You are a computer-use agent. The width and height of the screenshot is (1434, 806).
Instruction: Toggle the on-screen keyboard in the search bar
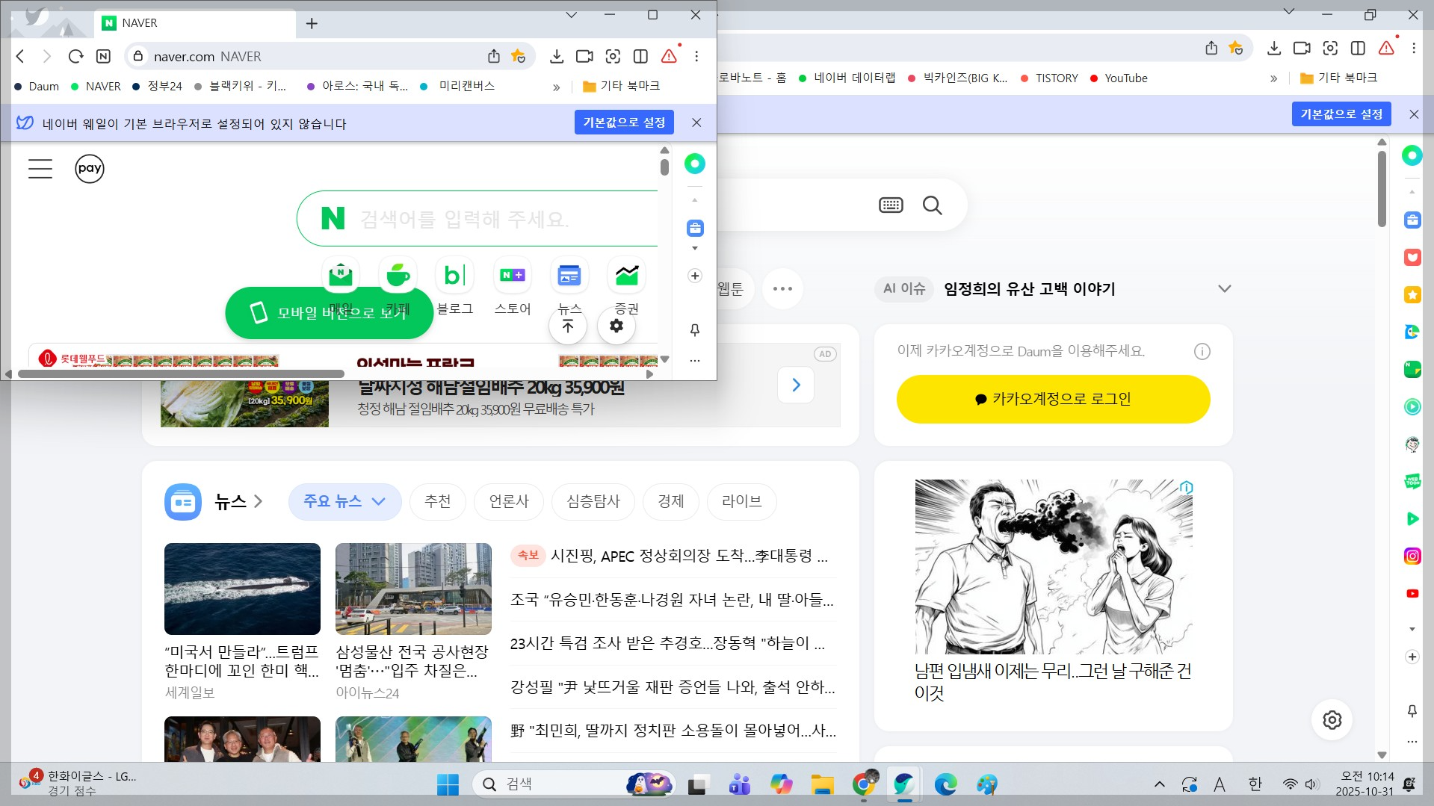pos(890,205)
